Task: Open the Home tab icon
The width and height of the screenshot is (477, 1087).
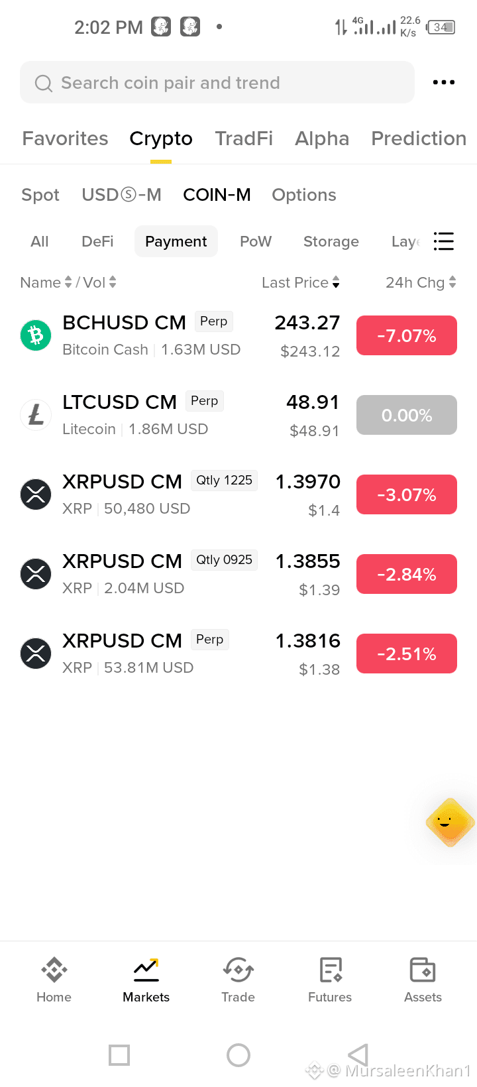Action: coord(54,970)
